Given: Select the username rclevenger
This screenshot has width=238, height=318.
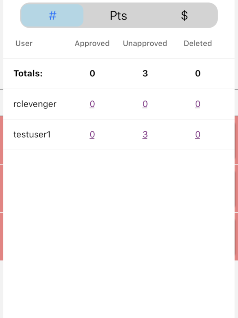Looking at the screenshot, I should tap(35, 104).
